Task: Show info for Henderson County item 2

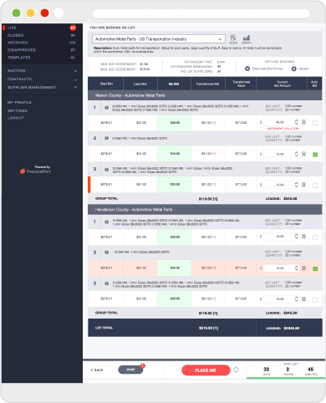Action: click(106, 253)
